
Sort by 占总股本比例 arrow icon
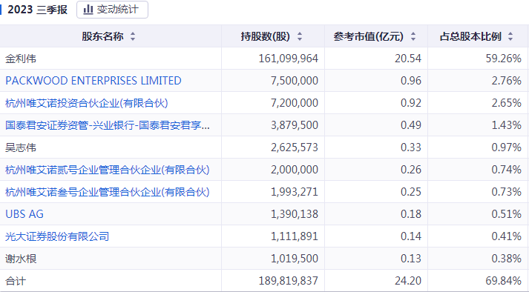click(x=510, y=36)
